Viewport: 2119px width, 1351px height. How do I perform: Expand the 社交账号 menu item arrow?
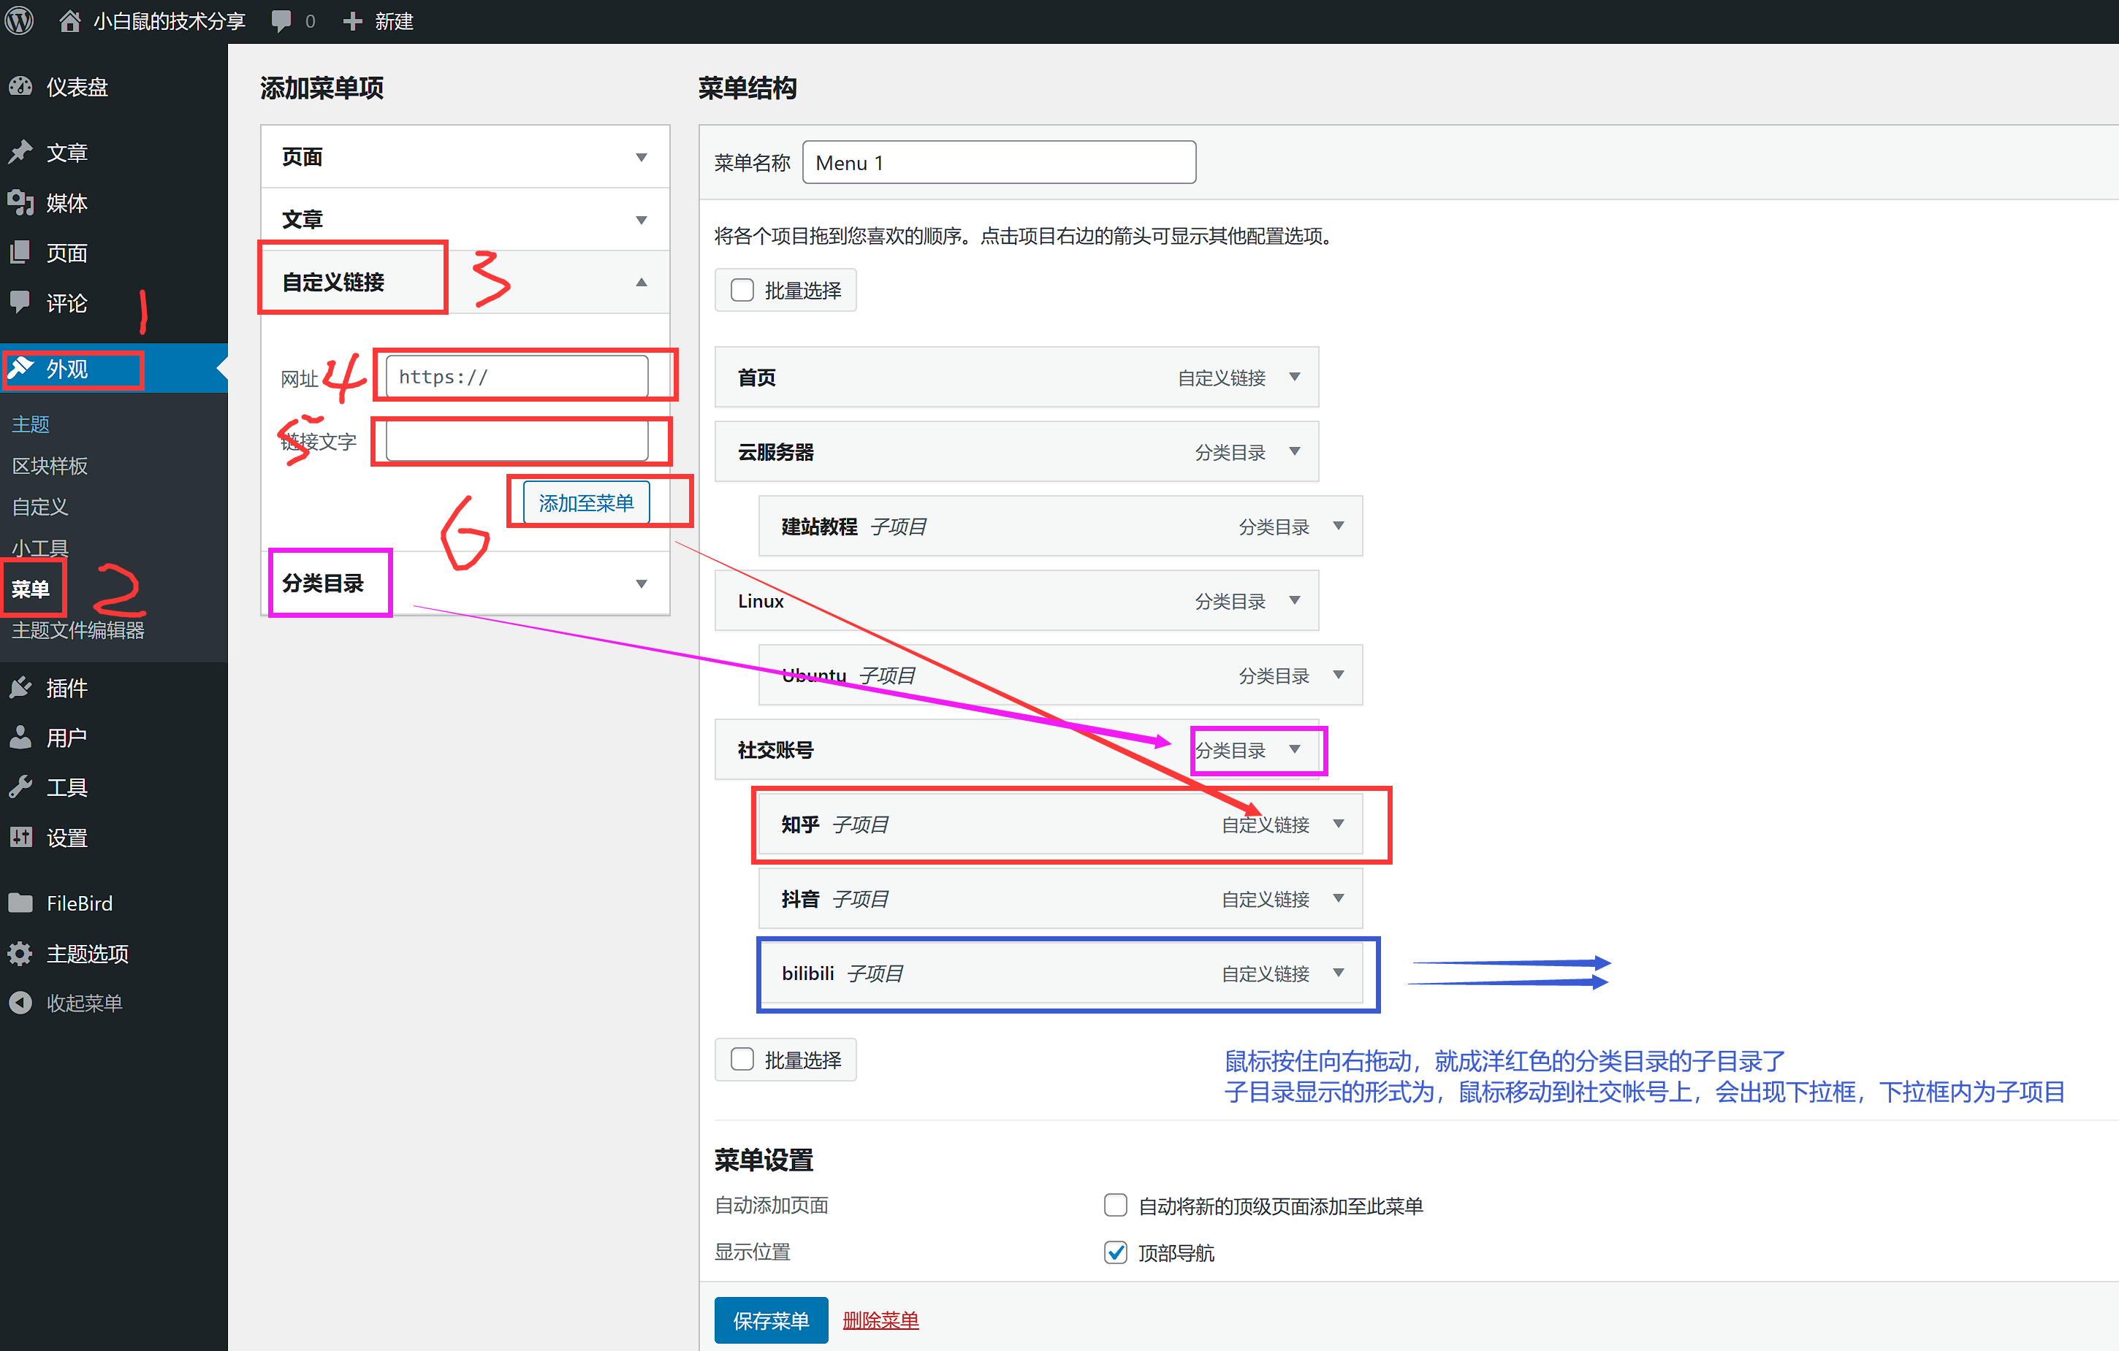(x=1295, y=749)
